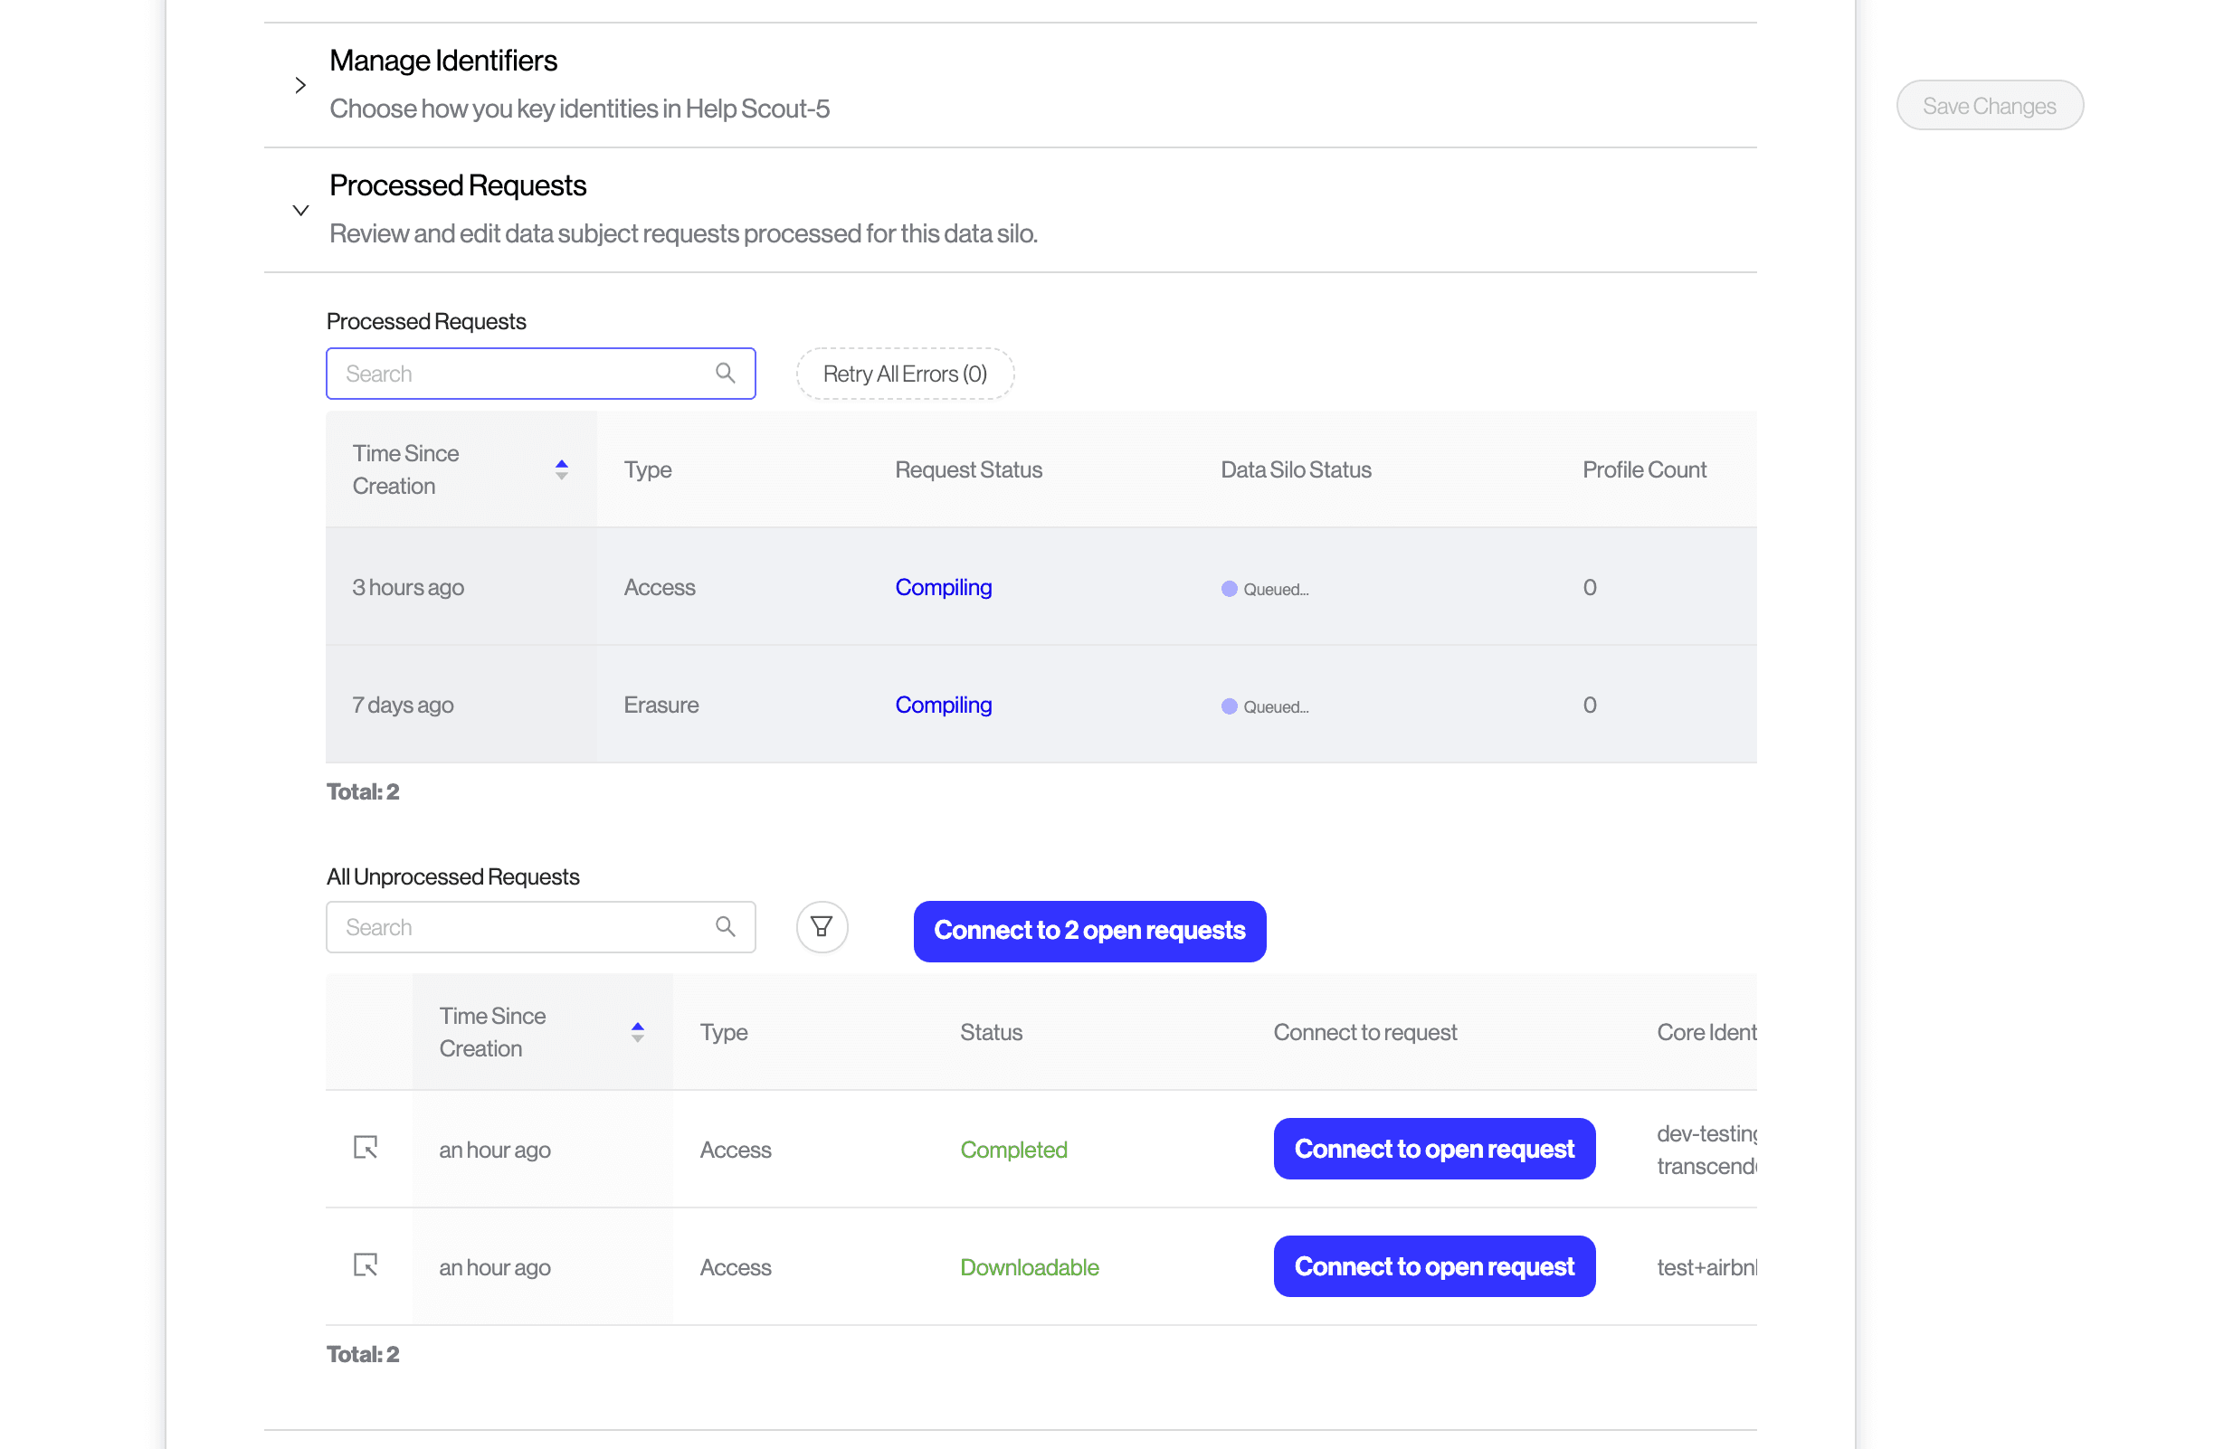The height and width of the screenshot is (1449, 2224).
Task: Open the Compiling link for the Erasure request
Action: [943, 705]
